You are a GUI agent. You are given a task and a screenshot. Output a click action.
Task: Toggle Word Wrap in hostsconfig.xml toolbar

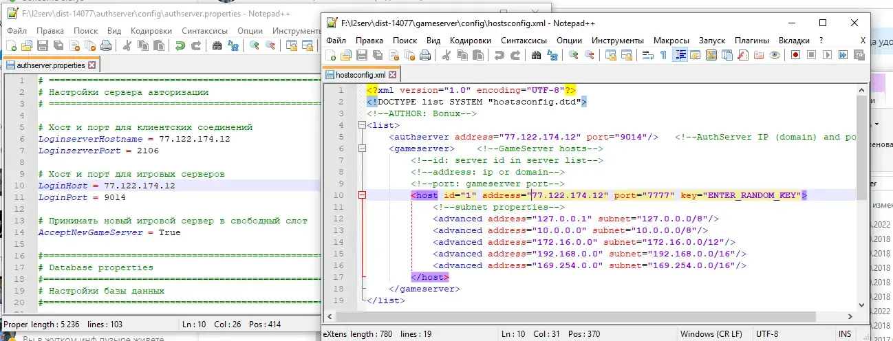tap(647, 55)
